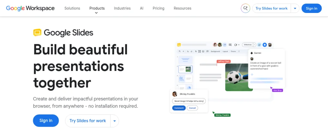
Task: Click the blue Gemini star button in preview
Action: coord(264,45)
